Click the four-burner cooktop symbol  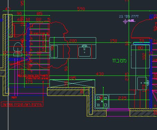click(102, 101)
